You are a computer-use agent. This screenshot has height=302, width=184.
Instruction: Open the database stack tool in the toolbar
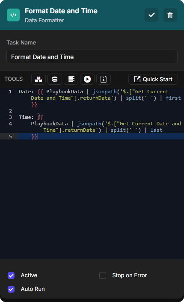click(x=55, y=79)
